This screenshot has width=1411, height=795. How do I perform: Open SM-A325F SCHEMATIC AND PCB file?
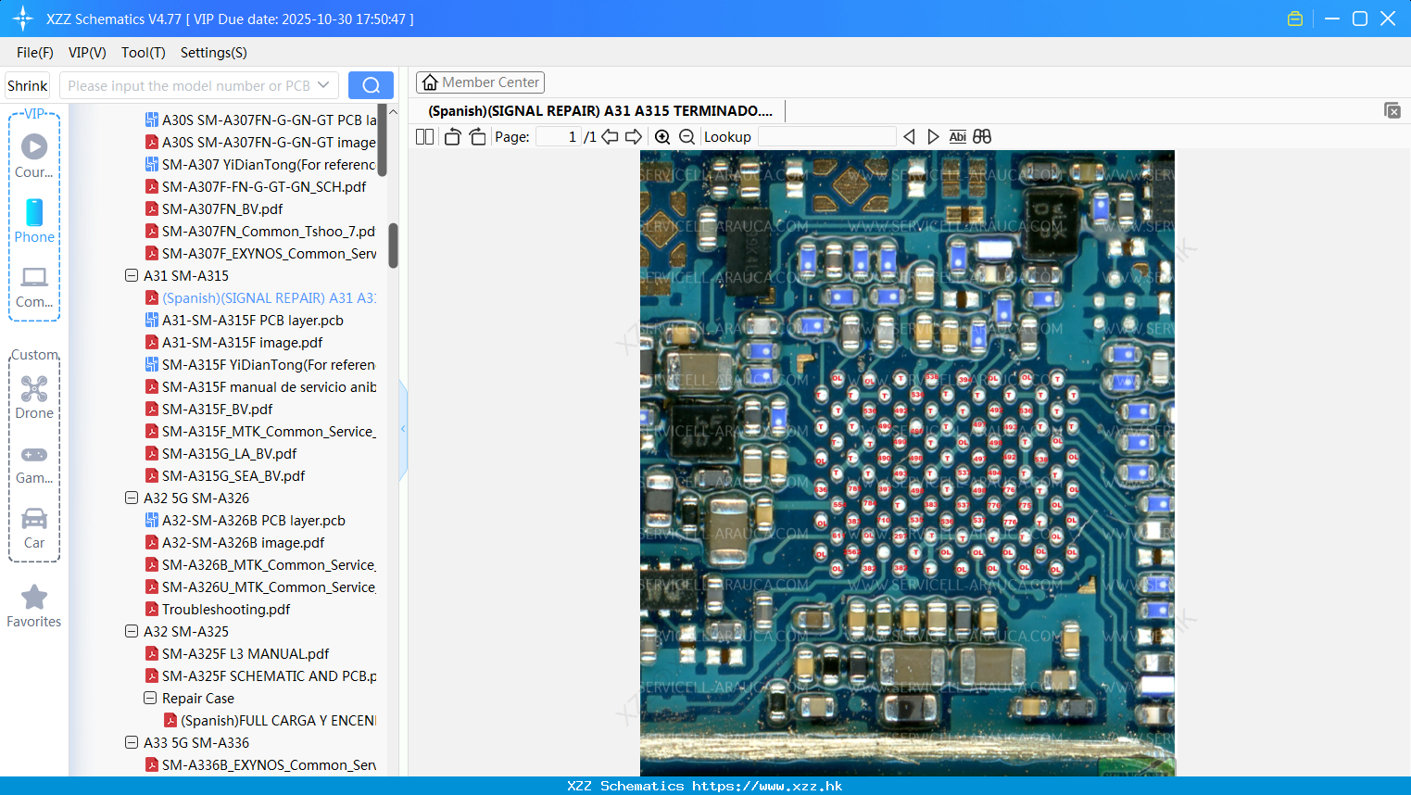(x=260, y=675)
